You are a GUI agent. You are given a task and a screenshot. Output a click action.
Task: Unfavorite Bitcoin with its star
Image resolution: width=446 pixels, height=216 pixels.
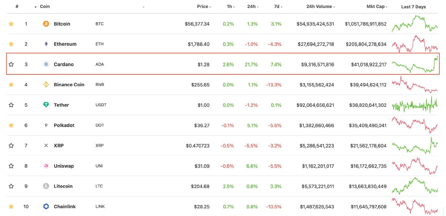(x=11, y=24)
